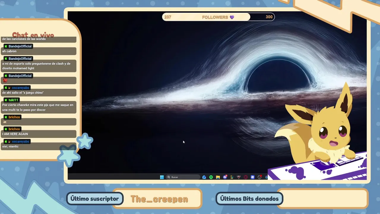The image size is (380, 214).
Task: Open Spotify from the taskbar
Action: (x=211, y=177)
